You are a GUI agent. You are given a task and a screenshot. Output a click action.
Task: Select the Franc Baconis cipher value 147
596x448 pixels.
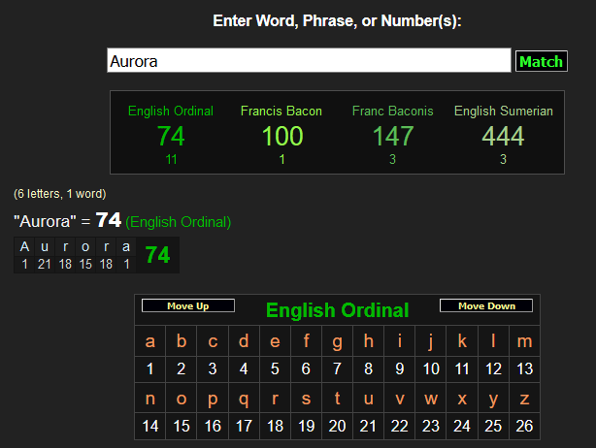[392, 137]
